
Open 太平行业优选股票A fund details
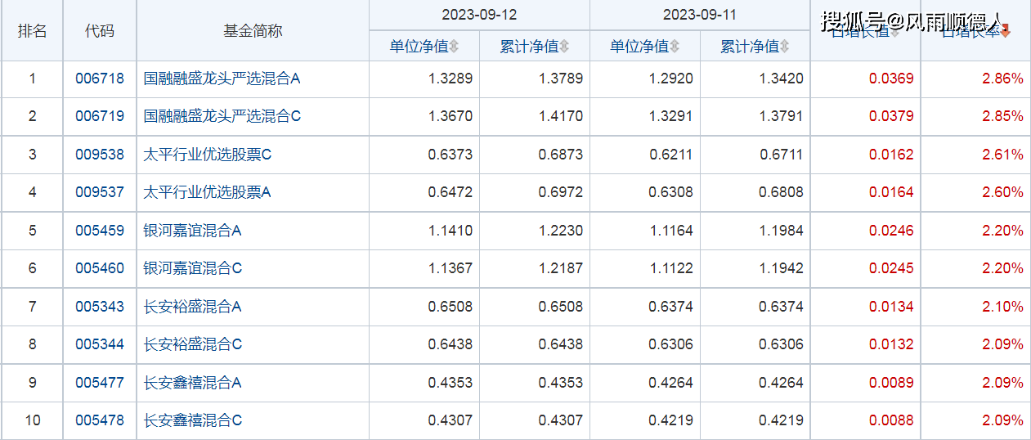(x=208, y=193)
